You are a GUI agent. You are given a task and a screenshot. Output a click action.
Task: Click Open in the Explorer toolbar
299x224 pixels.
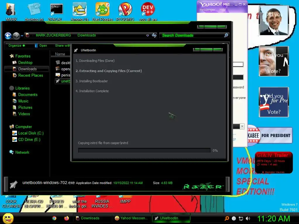click(x=41, y=45)
